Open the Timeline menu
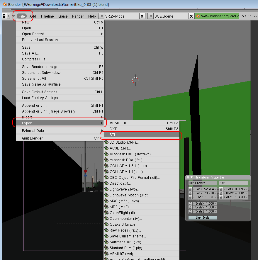 47,16
